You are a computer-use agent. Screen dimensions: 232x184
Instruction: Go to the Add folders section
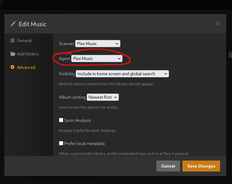(28, 54)
